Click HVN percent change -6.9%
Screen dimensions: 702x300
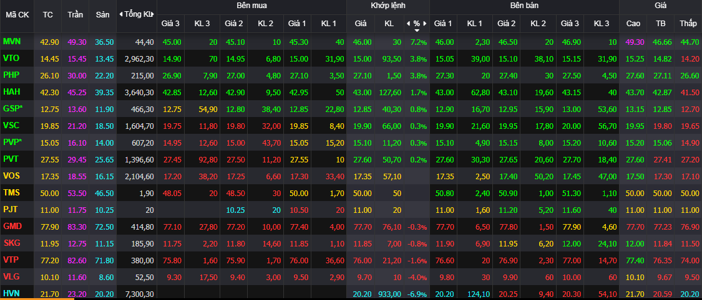click(417, 294)
